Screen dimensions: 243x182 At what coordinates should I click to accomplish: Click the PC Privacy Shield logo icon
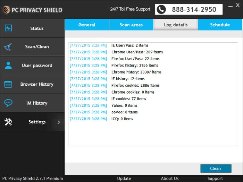[x=6, y=10]
